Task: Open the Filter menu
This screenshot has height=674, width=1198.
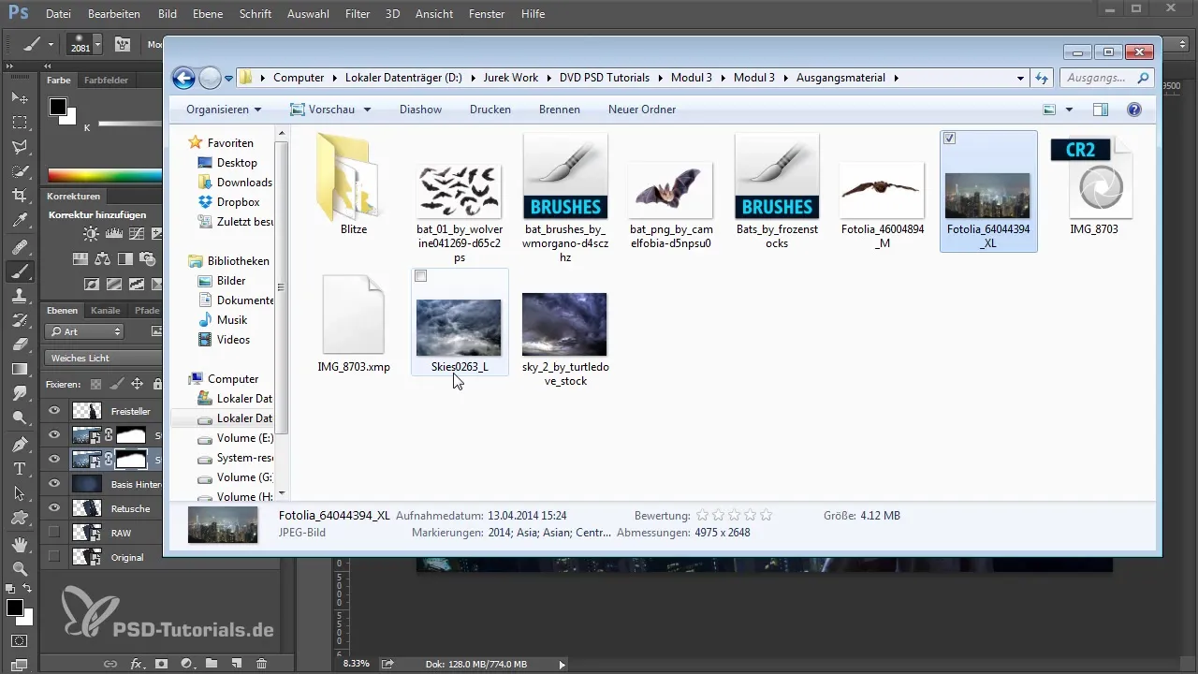Action: coord(357,14)
